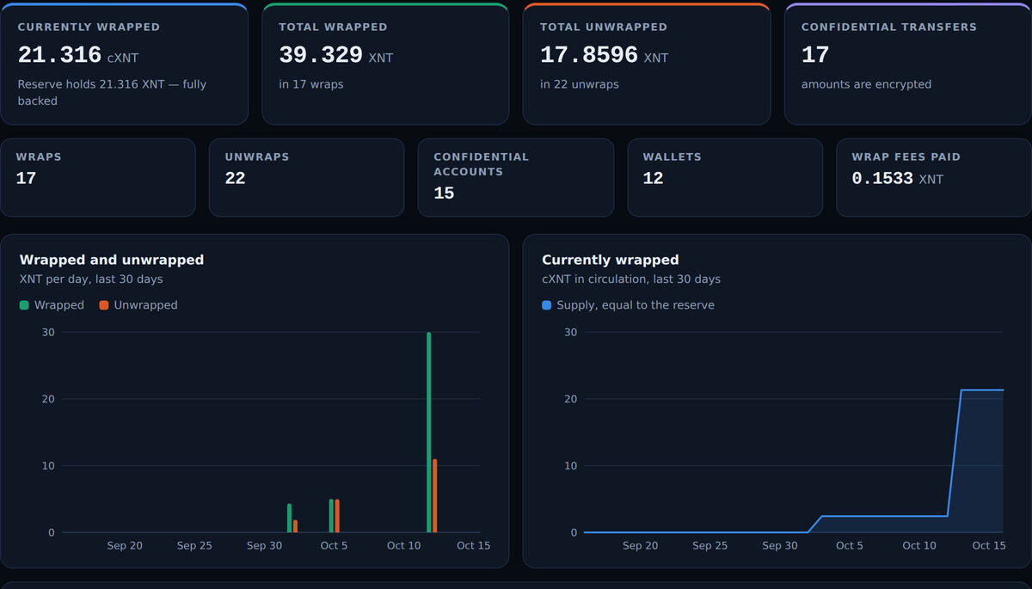Click the Confidential Accounts value 15

[444, 193]
